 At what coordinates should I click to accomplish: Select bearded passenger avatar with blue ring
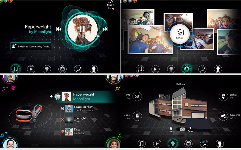[x=10, y=143]
